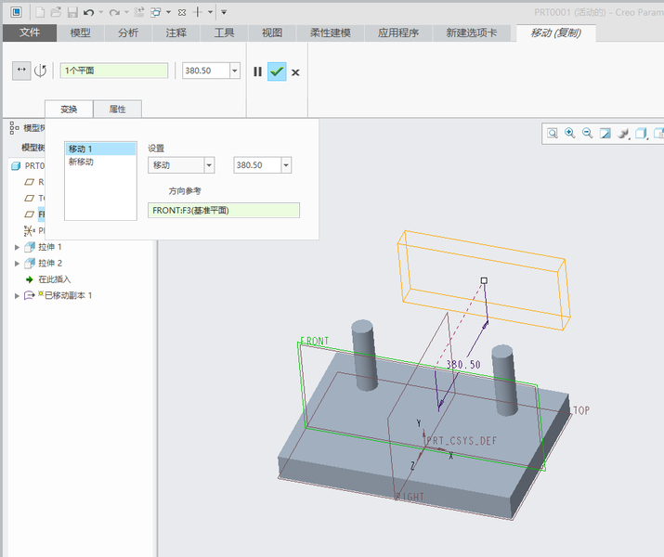Click 新移动 to add a new move
The width and height of the screenshot is (664, 557).
81,162
